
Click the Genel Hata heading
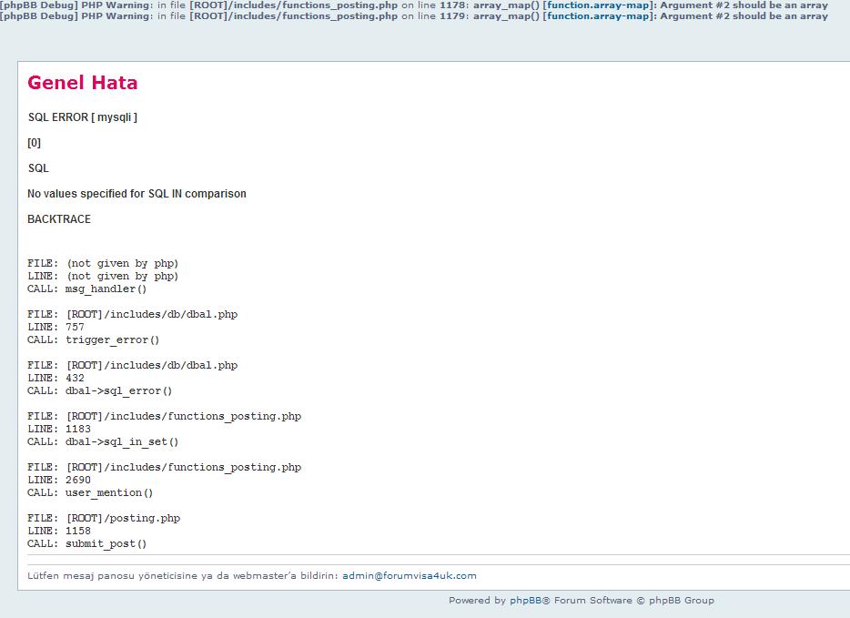[83, 83]
